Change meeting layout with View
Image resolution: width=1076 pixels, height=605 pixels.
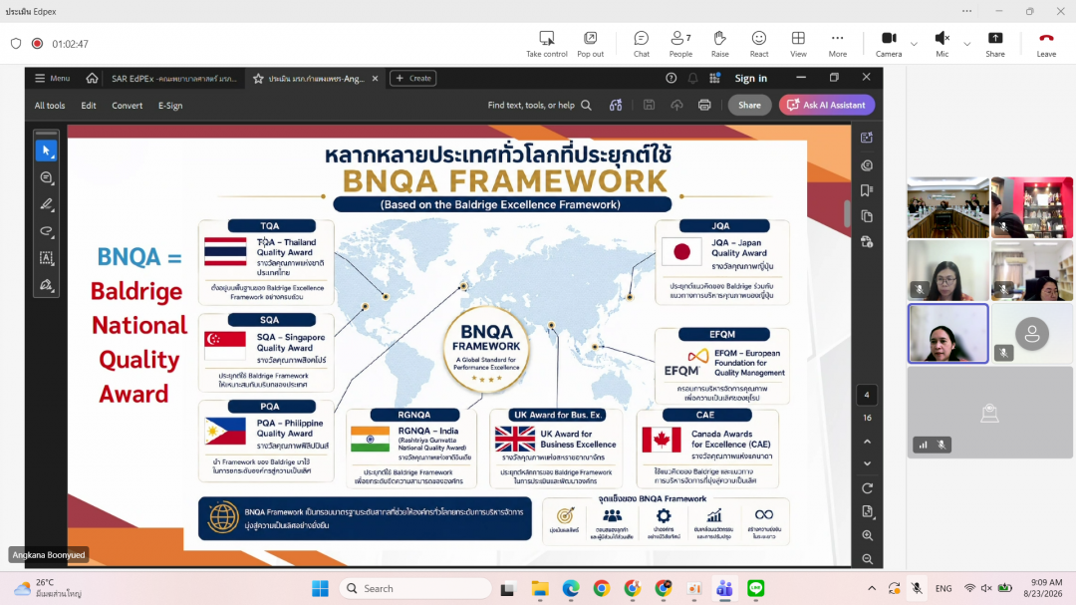coord(798,44)
